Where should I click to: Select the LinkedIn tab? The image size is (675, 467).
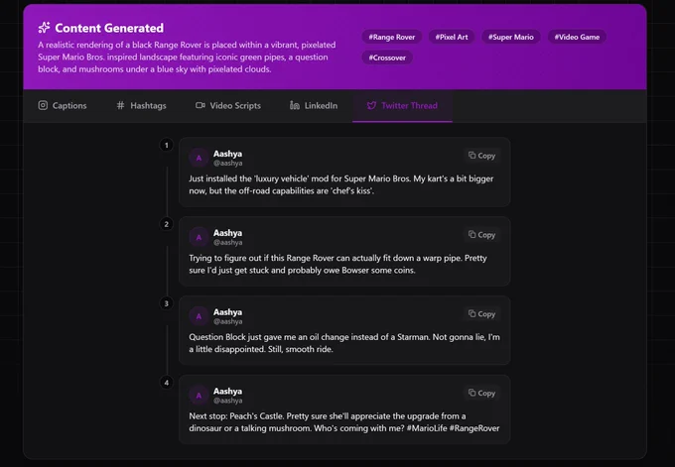[314, 106]
